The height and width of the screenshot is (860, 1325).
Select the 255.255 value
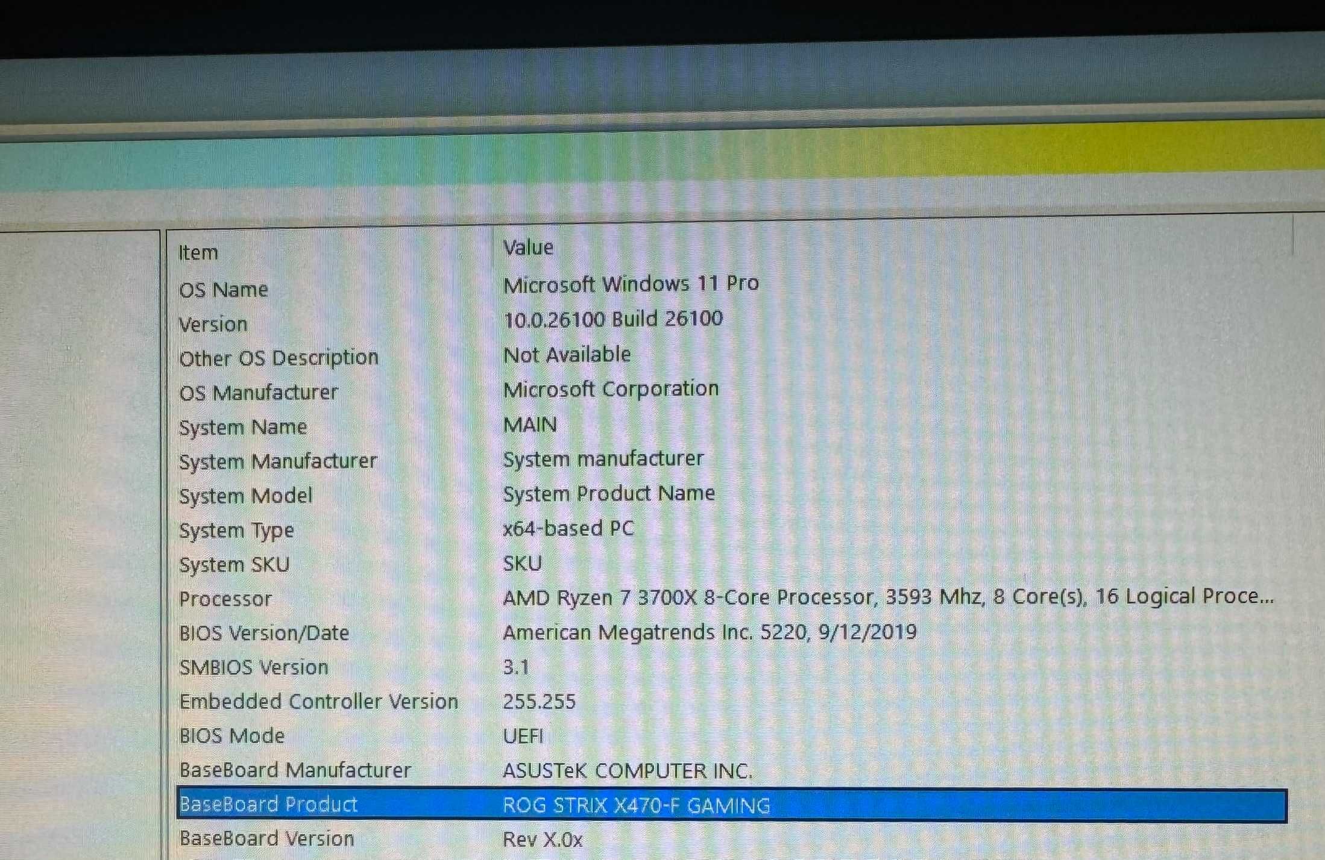pyautogui.click(x=539, y=701)
